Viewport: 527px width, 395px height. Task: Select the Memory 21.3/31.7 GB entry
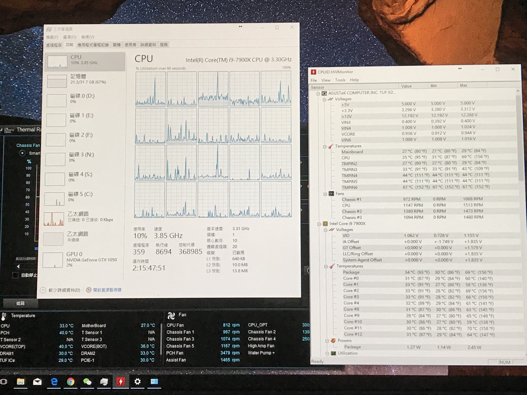pos(85,80)
